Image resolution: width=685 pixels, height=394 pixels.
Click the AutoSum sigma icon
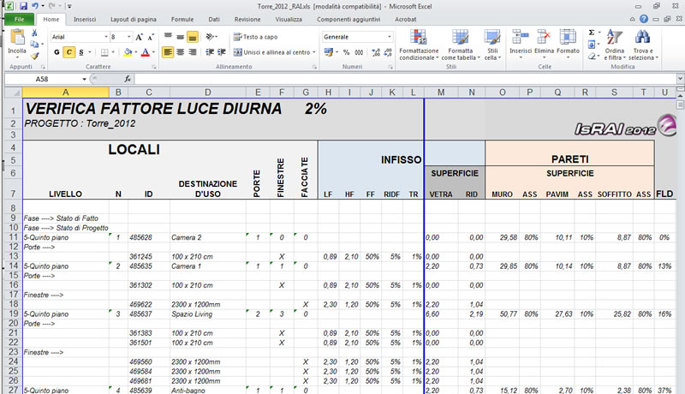[x=592, y=33]
